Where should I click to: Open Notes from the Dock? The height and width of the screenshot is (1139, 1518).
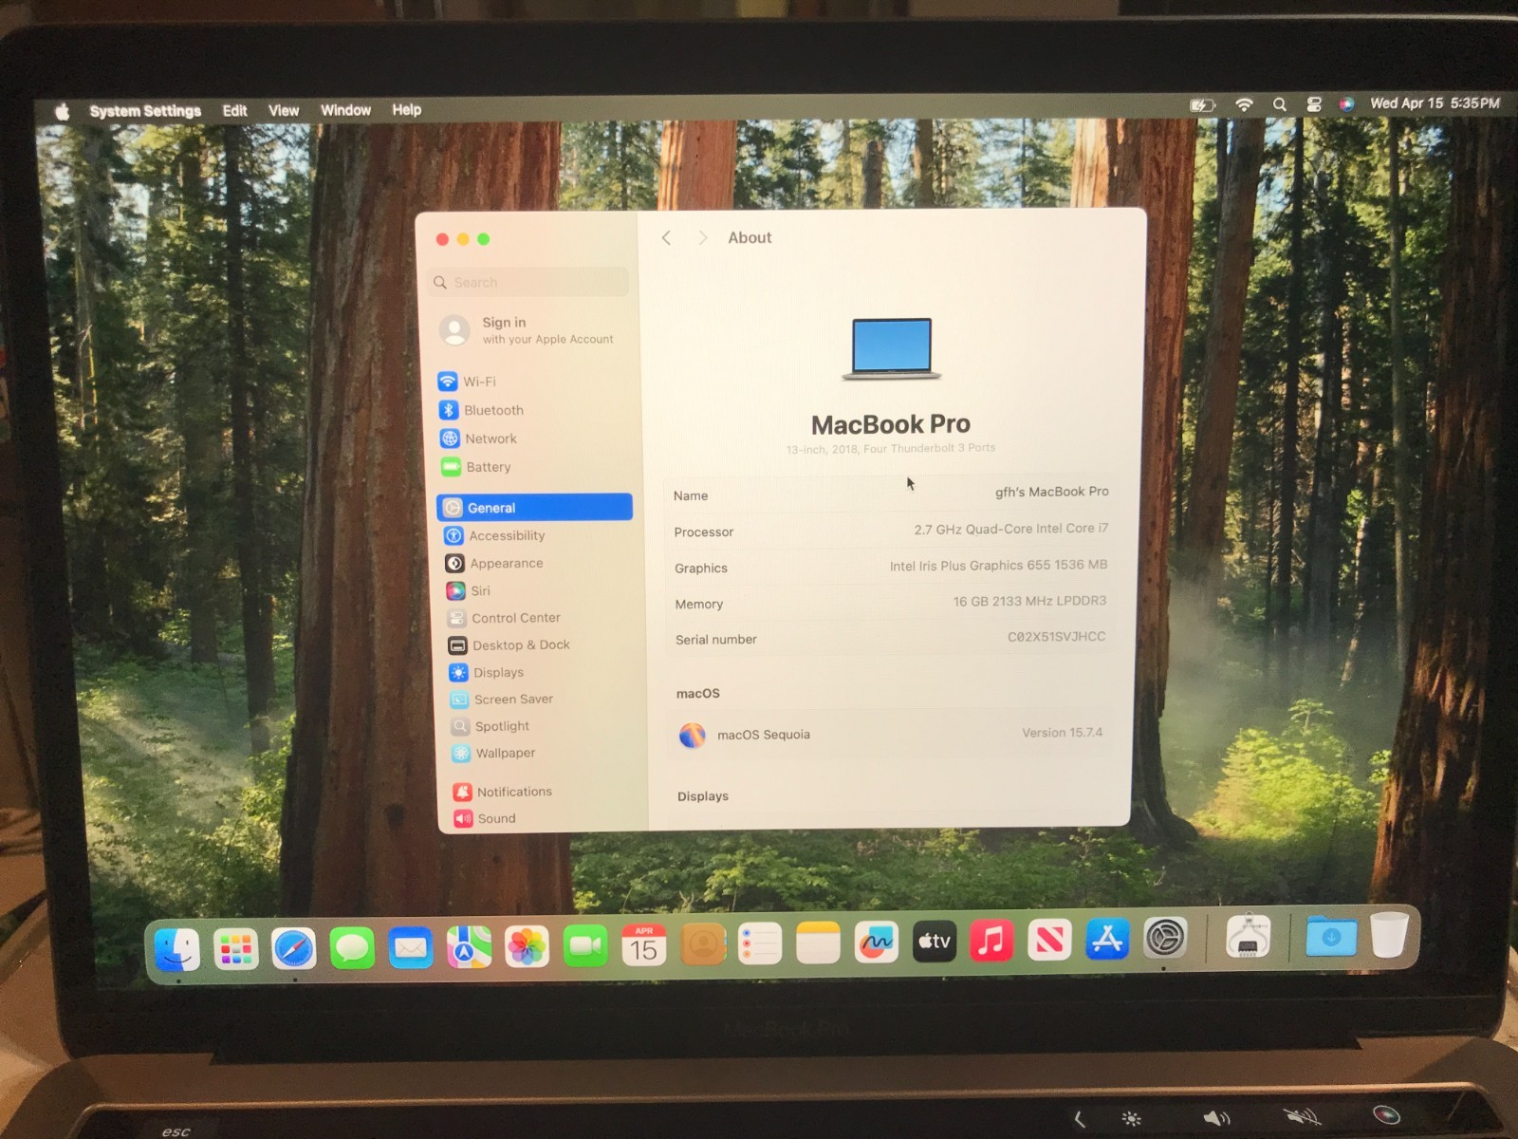point(818,943)
